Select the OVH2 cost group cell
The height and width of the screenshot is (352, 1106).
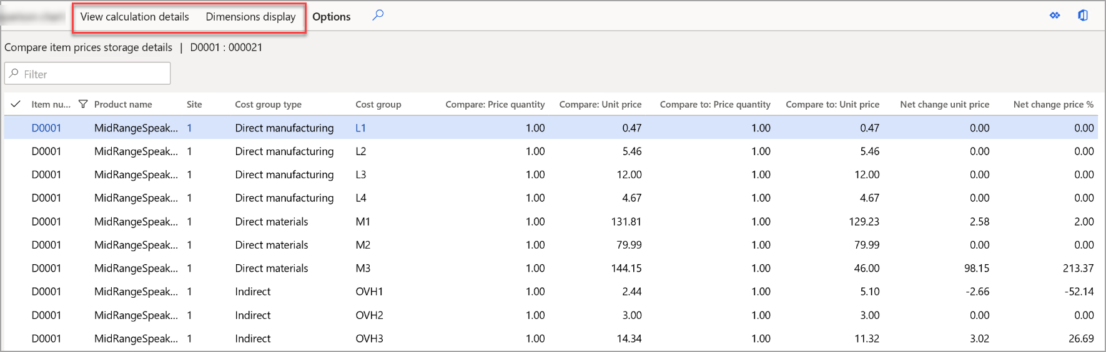click(369, 315)
